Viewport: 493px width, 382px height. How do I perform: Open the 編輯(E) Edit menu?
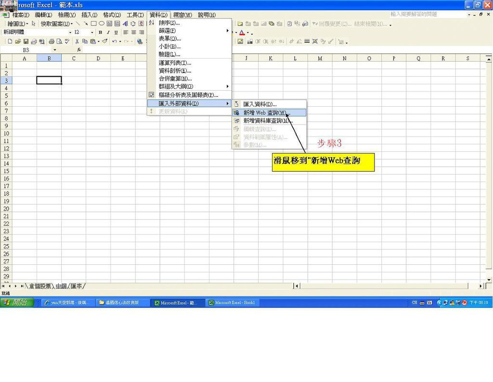pyautogui.click(x=43, y=15)
